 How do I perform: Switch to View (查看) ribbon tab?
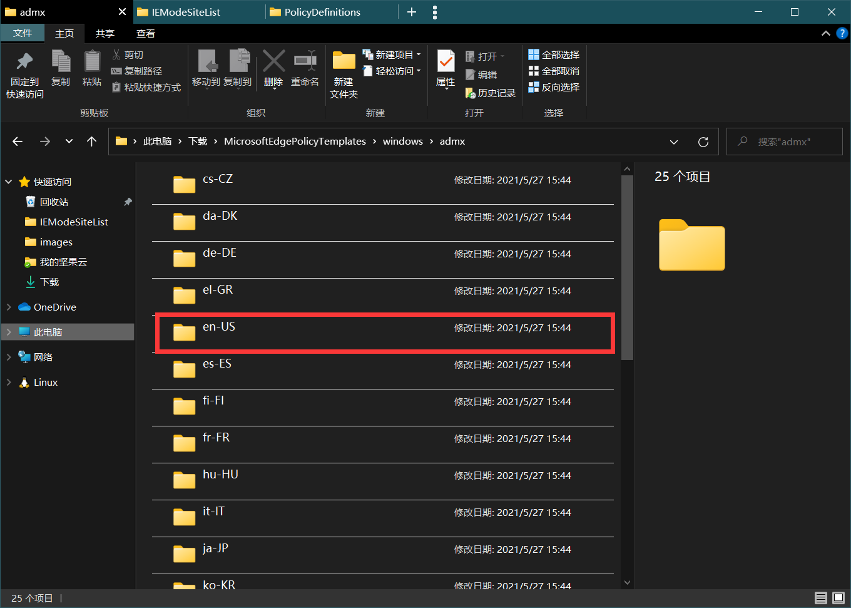coord(146,33)
